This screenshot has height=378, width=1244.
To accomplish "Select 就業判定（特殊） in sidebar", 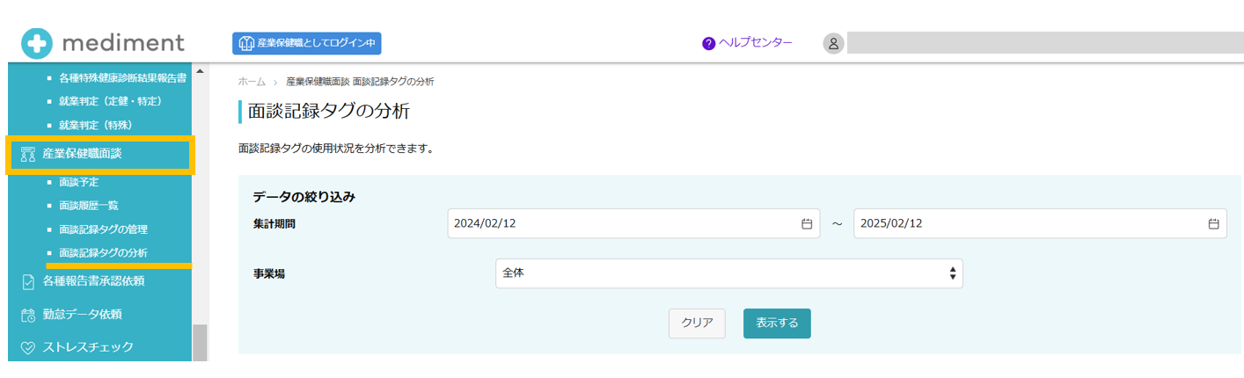I will pyautogui.click(x=95, y=125).
